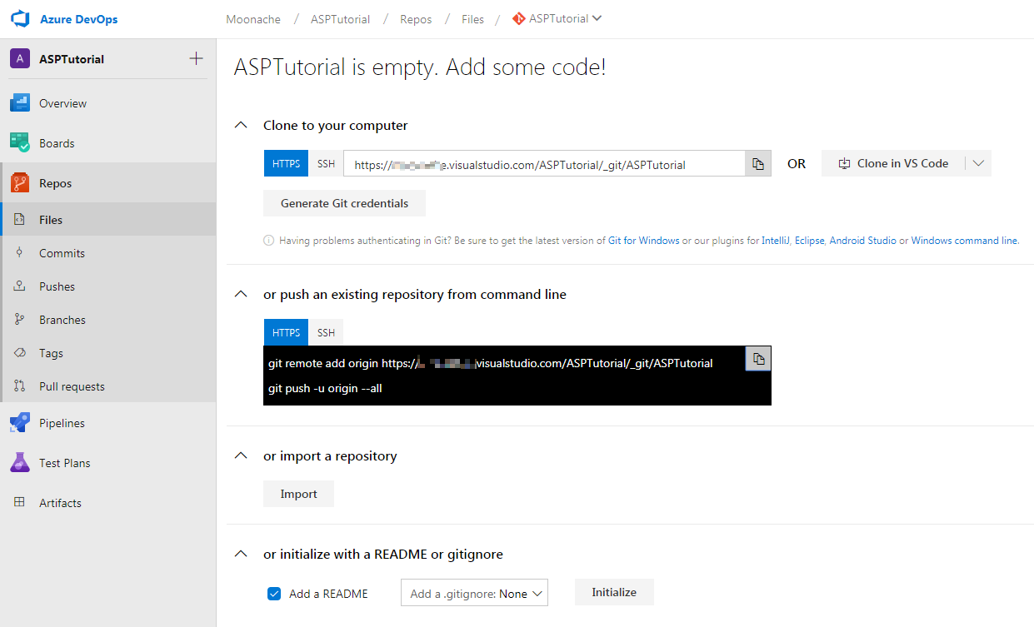Follow the Windows command line link
The image size is (1034, 627).
[x=964, y=241]
